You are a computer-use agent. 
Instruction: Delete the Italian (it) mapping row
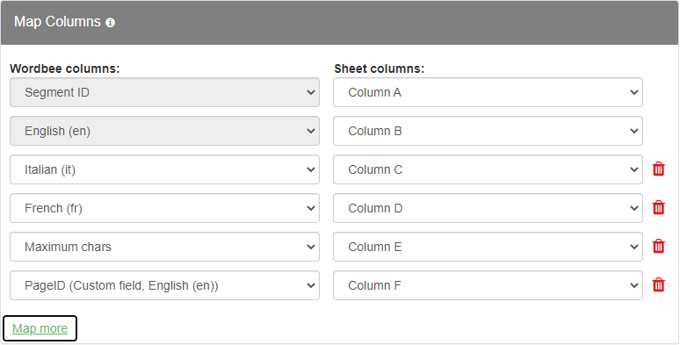pos(658,169)
